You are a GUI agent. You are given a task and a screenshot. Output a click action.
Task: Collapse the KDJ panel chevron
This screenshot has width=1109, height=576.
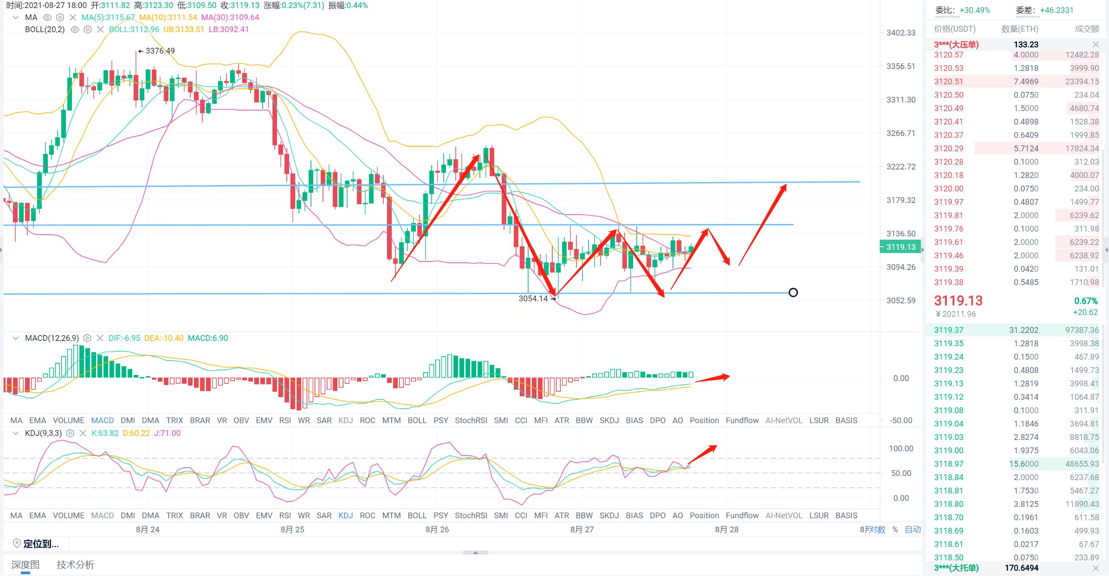(x=16, y=433)
